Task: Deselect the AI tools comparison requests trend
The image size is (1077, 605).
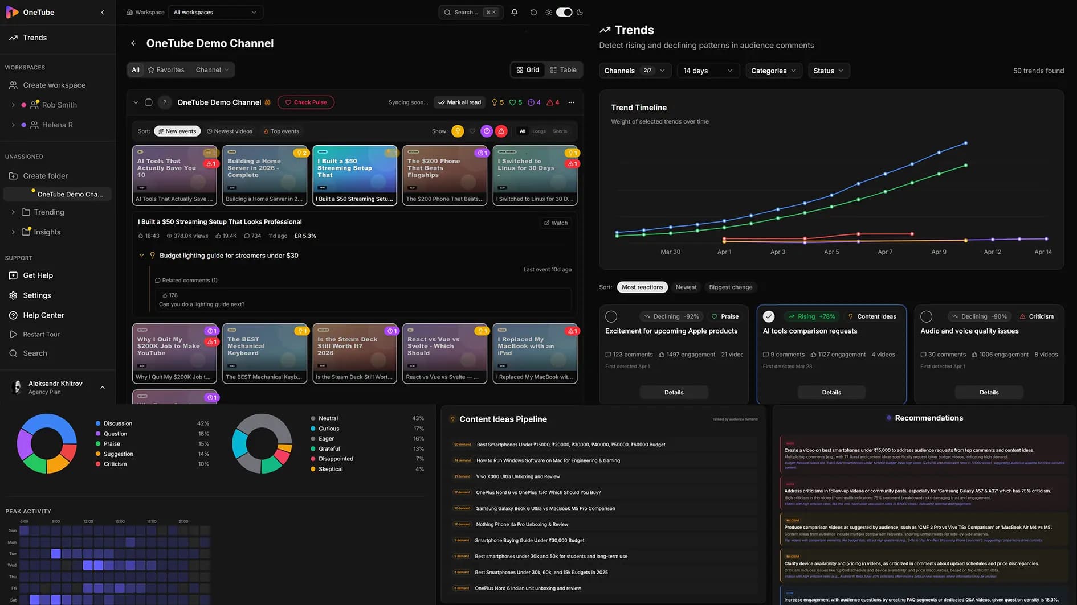Action: (769, 316)
